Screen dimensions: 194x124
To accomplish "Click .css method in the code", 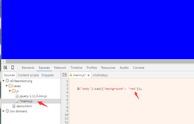I will [96, 89].
